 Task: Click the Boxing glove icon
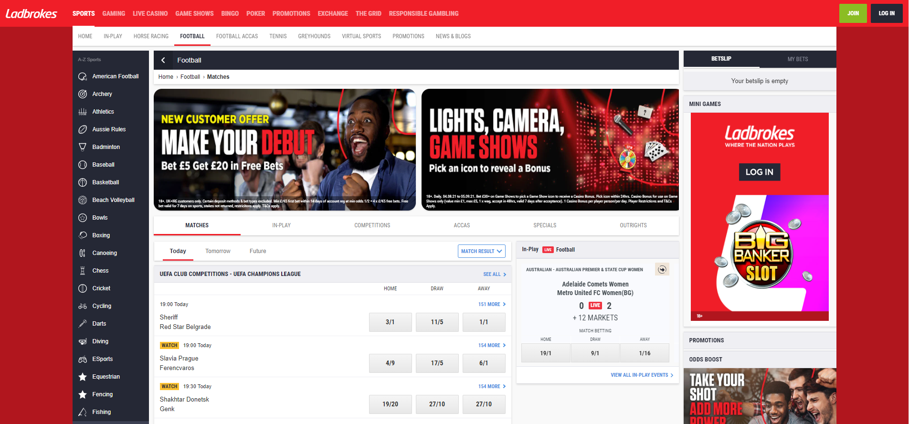pos(83,235)
